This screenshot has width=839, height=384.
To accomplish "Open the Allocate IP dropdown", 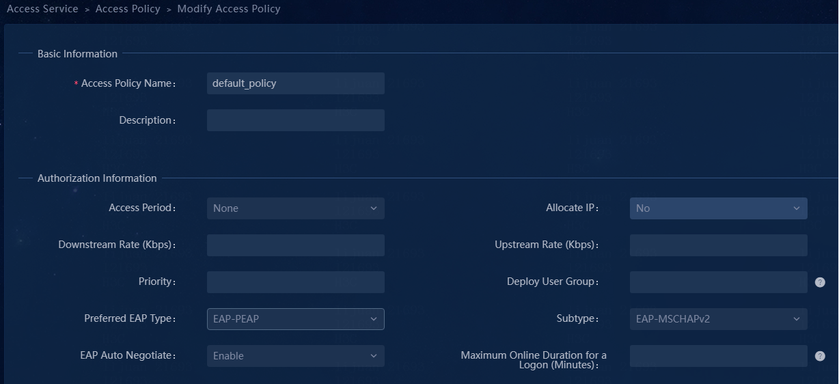I will (719, 208).
